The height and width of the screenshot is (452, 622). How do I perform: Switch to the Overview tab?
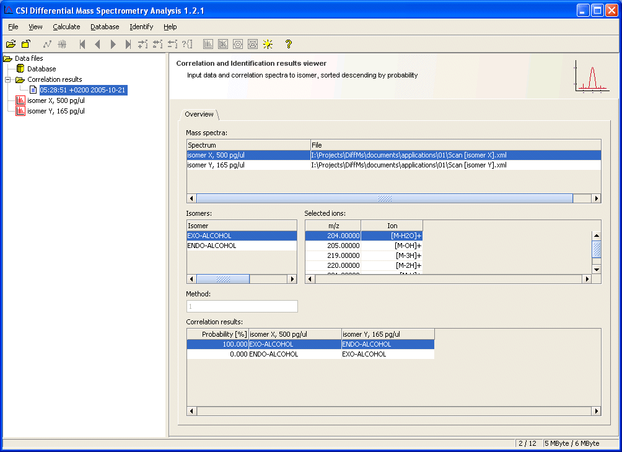pos(199,114)
